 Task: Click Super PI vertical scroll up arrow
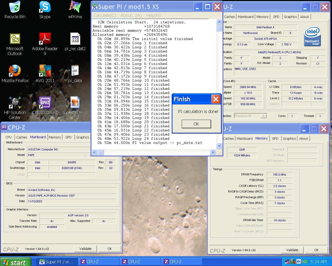pyautogui.click(x=219, y=22)
